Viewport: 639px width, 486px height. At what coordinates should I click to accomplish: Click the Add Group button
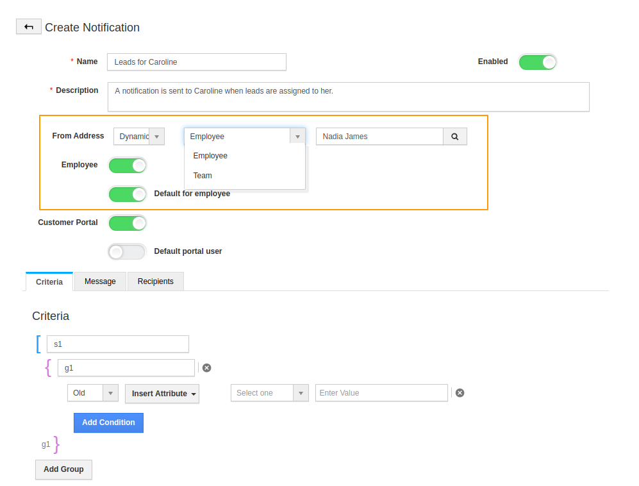(x=63, y=469)
